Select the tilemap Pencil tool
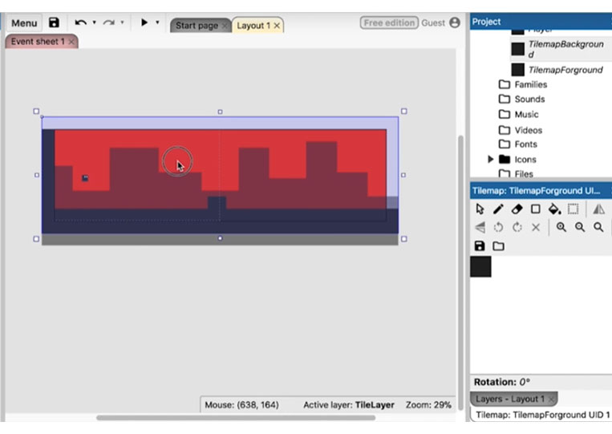The image size is (612, 434). (x=498, y=209)
